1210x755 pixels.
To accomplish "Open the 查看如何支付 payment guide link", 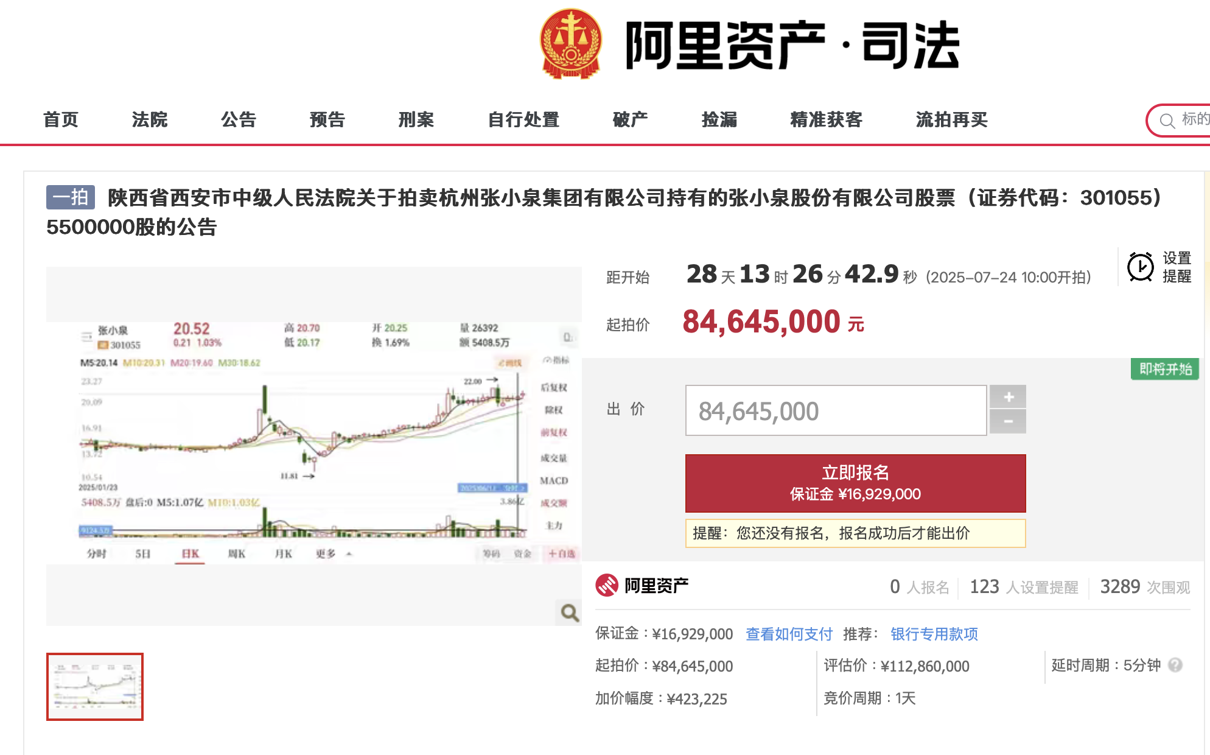I will [788, 633].
